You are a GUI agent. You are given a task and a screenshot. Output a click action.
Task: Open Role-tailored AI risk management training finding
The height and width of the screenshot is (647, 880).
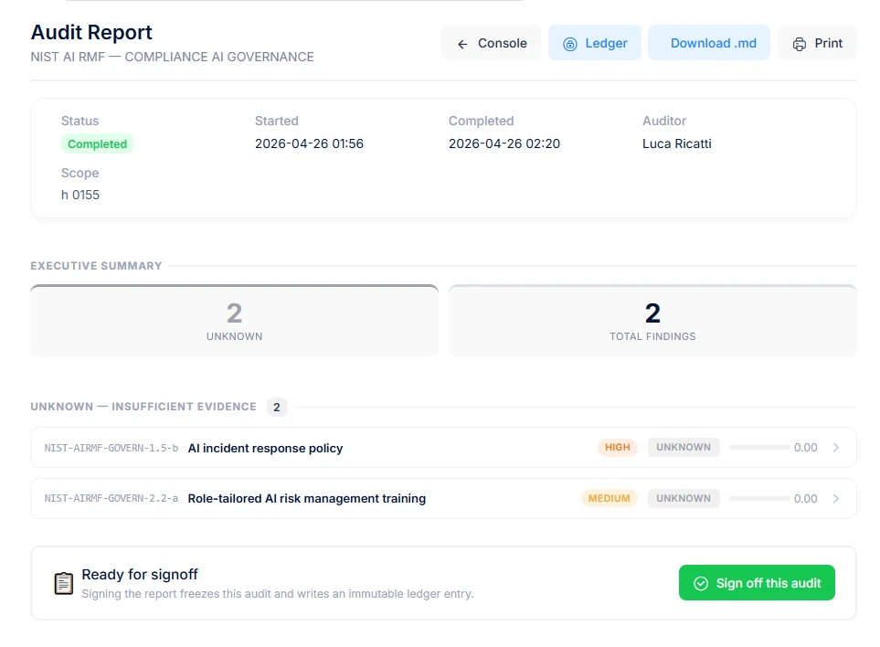(x=443, y=498)
